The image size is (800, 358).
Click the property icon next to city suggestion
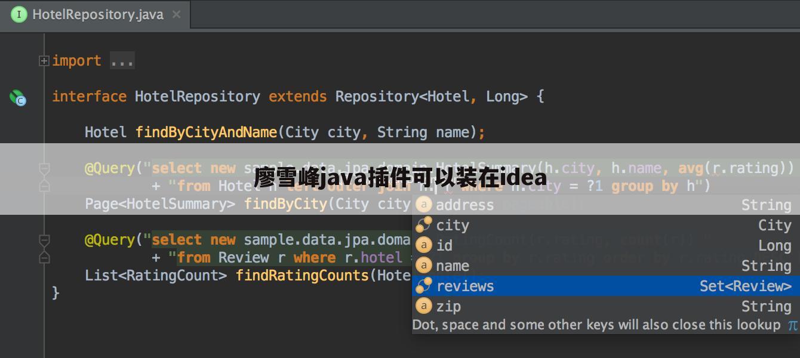(423, 225)
